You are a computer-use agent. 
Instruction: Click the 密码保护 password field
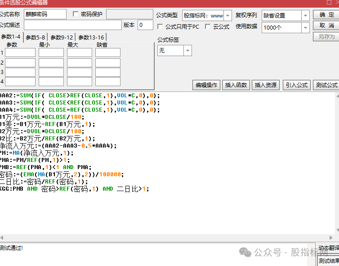[130, 14]
